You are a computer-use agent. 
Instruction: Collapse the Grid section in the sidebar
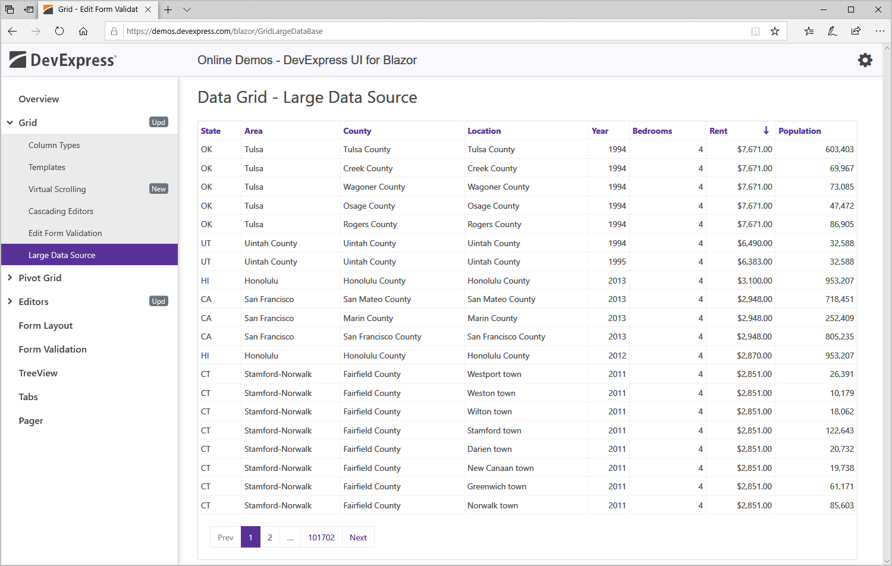10,122
